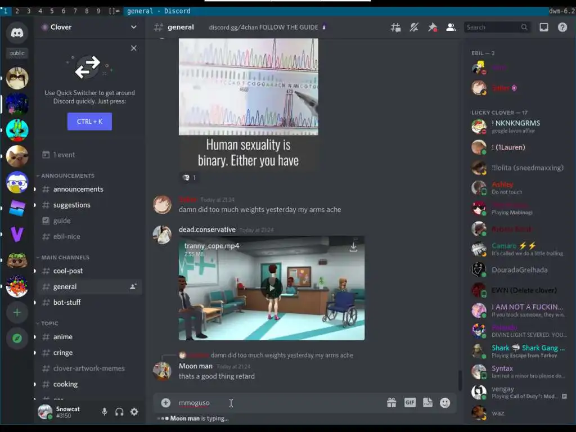This screenshot has width=576, height=432.
Task: Open the sticker picker icon
Action: [x=427, y=403]
